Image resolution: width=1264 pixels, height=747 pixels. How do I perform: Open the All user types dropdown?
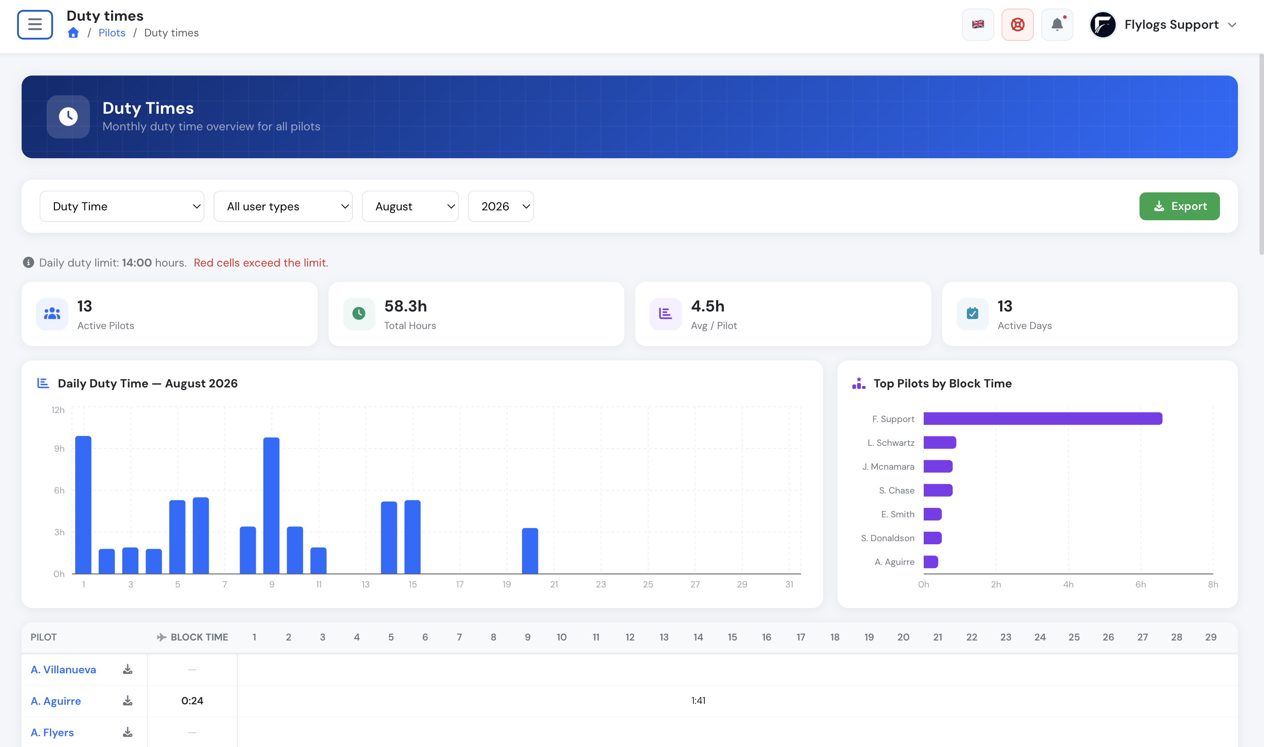283,206
